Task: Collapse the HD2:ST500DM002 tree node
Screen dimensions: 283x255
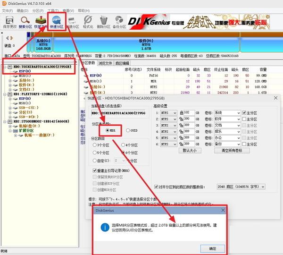Action: tap(5, 121)
